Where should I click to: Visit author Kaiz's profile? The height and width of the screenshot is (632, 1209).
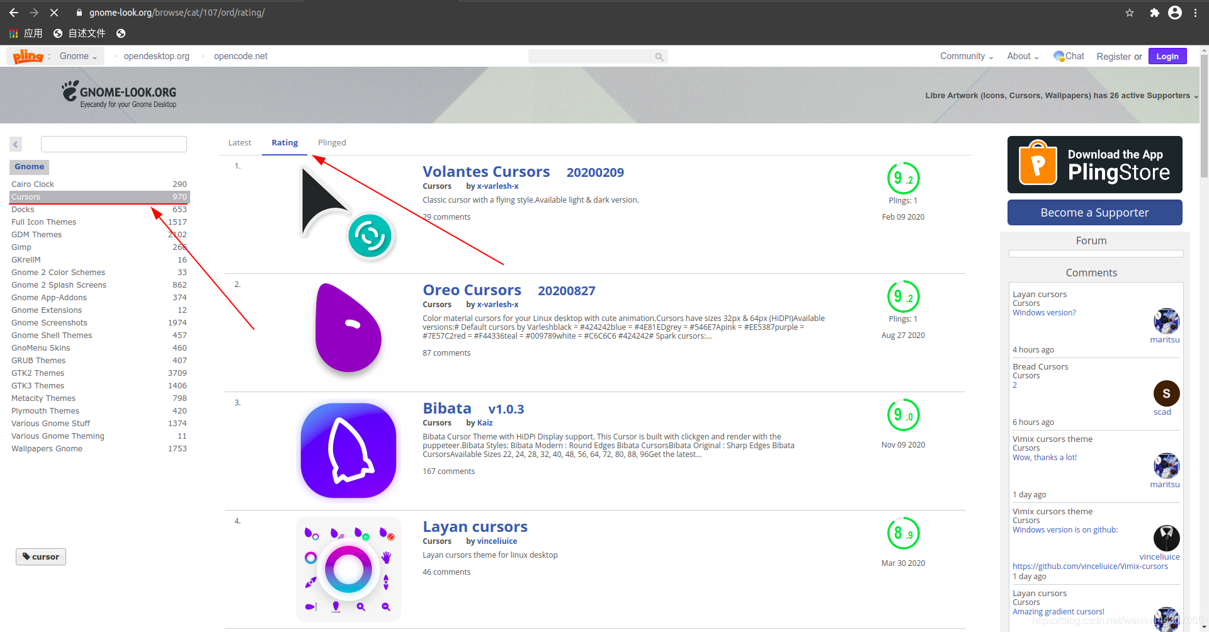point(485,423)
